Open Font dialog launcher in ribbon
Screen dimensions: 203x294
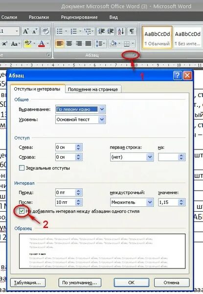pyautogui.click(x=48, y=55)
